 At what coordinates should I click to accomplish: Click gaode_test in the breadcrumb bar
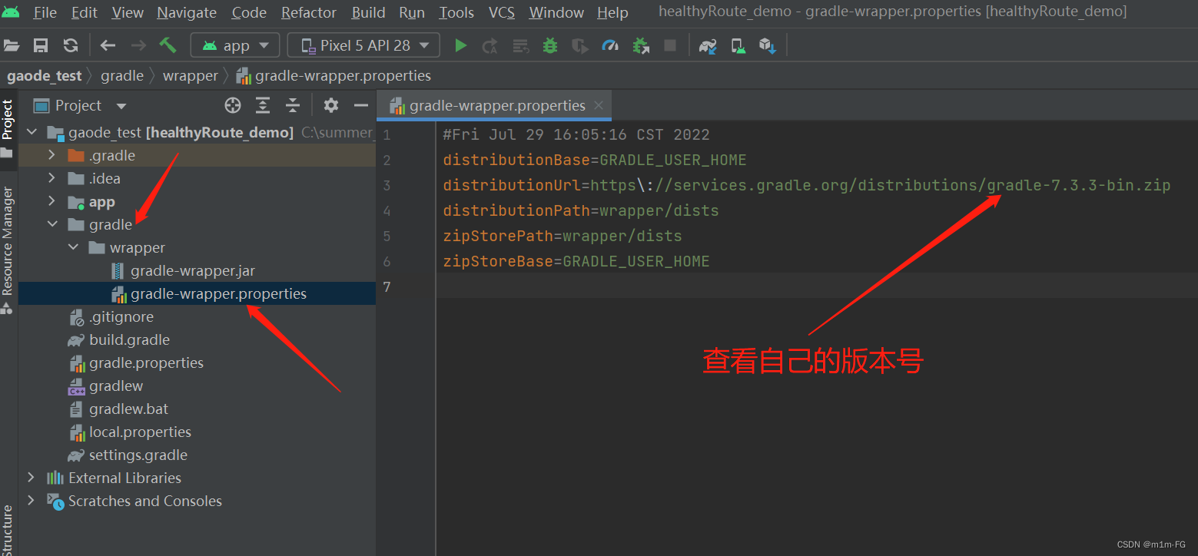pyautogui.click(x=44, y=75)
